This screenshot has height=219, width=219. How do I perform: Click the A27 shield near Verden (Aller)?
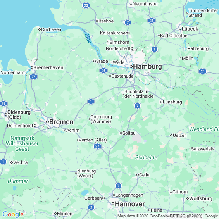(x=97, y=146)
